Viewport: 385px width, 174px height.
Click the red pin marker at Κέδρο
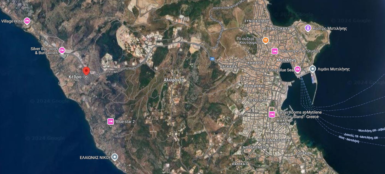pyautogui.click(x=86, y=71)
